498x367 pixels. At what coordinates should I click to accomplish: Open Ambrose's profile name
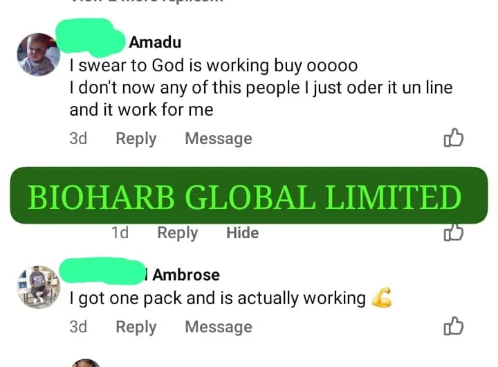coord(186,275)
